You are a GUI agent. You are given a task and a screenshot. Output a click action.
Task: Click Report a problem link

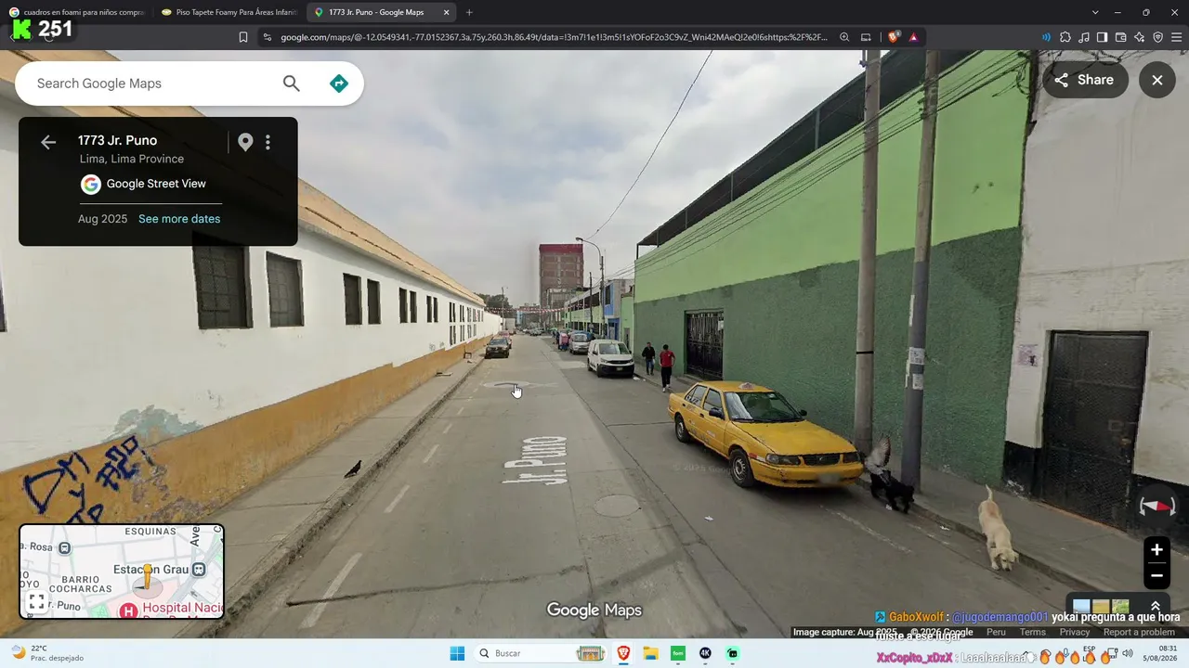click(1139, 632)
